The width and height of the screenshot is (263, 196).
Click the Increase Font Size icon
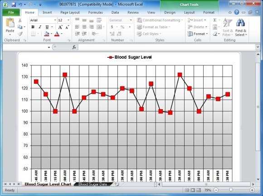point(60,27)
